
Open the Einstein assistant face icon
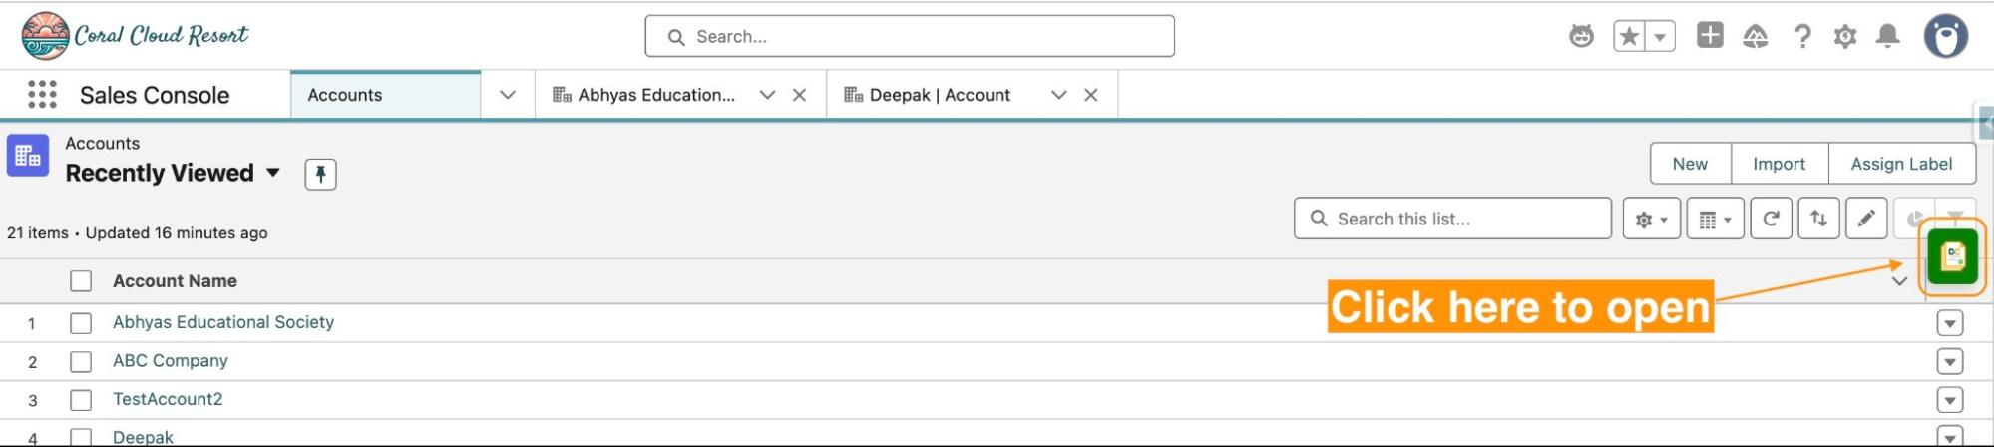pos(1581,37)
